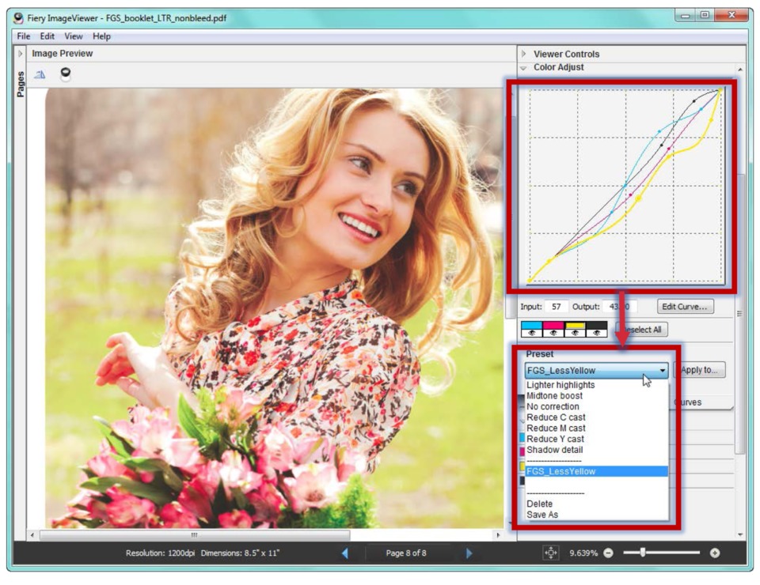Hide the magenta channel eye
The image size is (760, 585).
554,332
